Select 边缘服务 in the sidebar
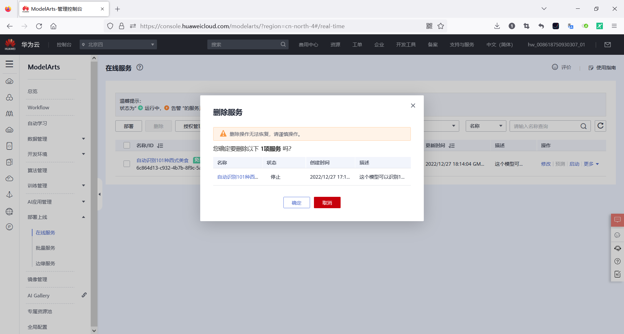The height and width of the screenshot is (334, 624). (x=45, y=264)
